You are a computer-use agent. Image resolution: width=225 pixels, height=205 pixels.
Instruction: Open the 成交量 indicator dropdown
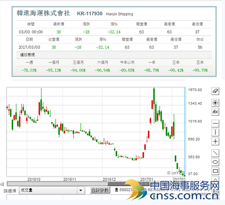(x=52, y=190)
